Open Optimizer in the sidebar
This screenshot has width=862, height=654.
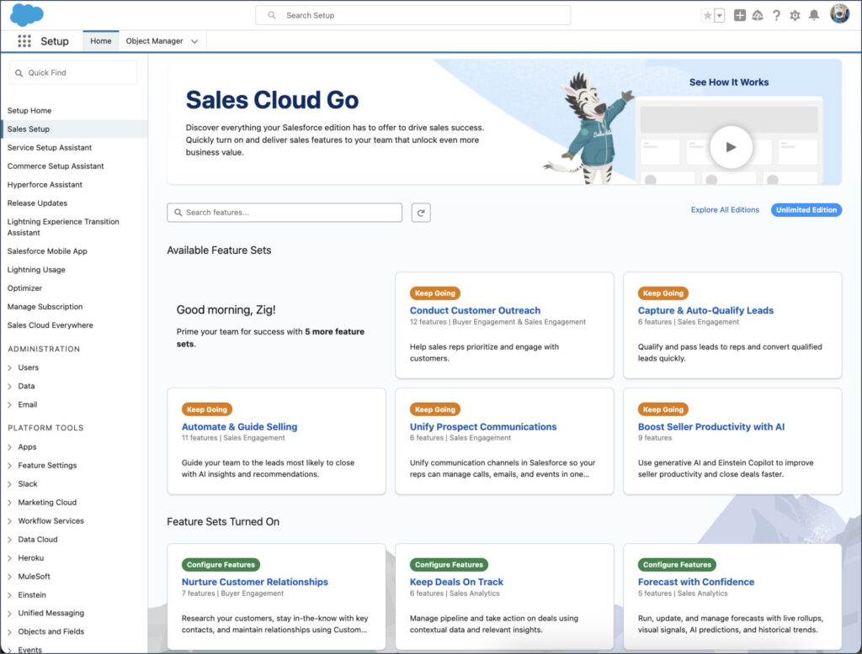click(24, 288)
